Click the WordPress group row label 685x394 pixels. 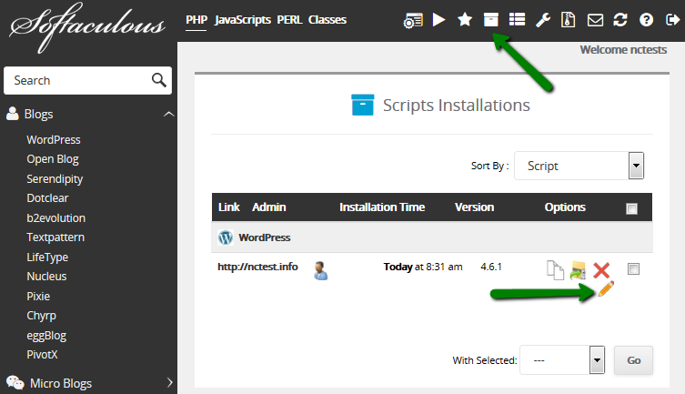click(x=265, y=237)
